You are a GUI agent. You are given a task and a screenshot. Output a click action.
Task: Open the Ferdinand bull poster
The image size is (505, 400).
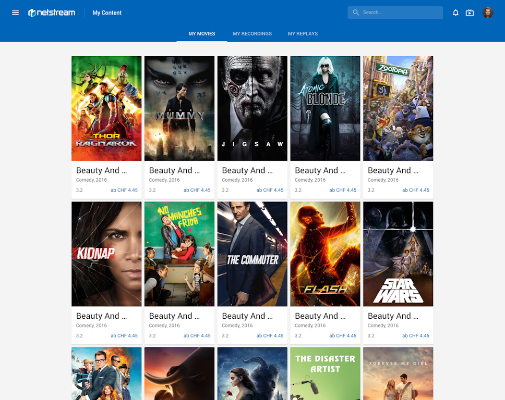pyautogui.click(x=179, y=373)
